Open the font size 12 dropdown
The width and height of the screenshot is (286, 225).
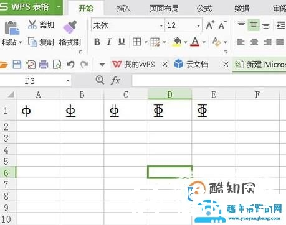coord(198,25)
